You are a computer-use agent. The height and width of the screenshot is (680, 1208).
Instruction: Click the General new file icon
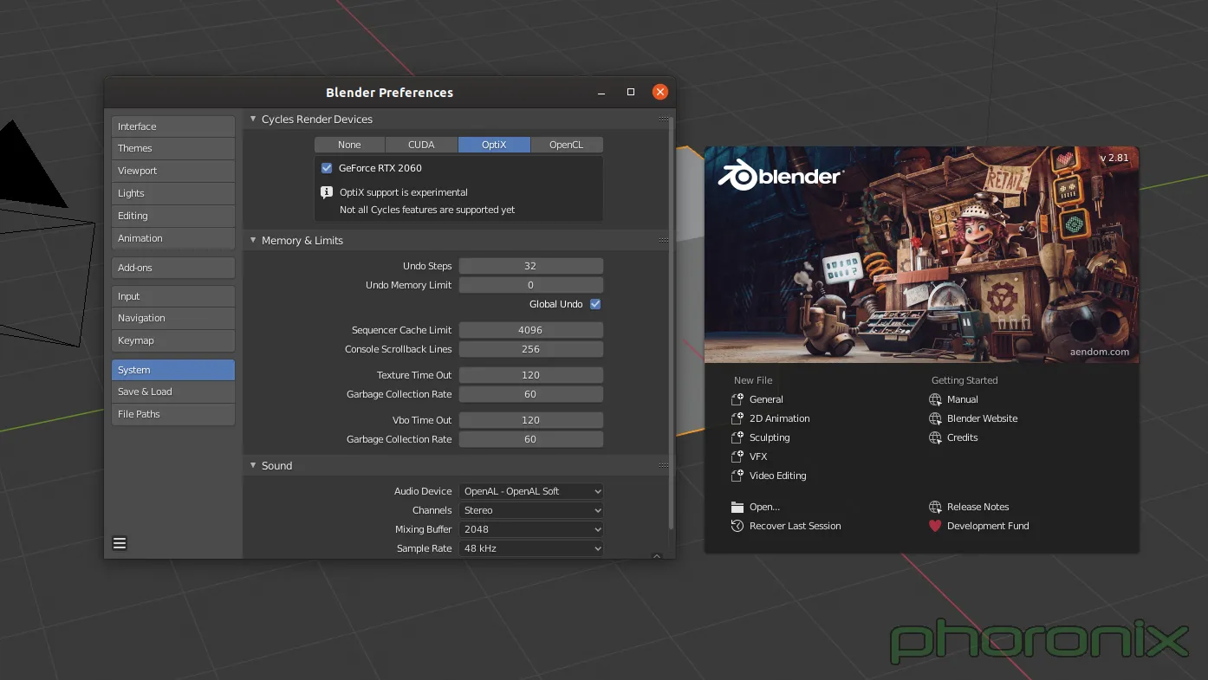click(x=737, y=399)
